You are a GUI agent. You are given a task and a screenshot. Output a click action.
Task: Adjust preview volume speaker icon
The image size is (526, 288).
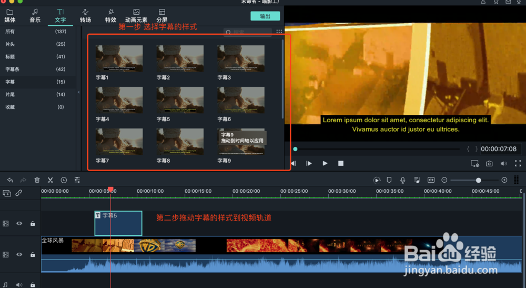[x=503, y=163]
